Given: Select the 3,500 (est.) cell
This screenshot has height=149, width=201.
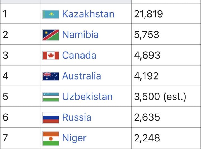Looking at the screenshot, I should point(160,97).
